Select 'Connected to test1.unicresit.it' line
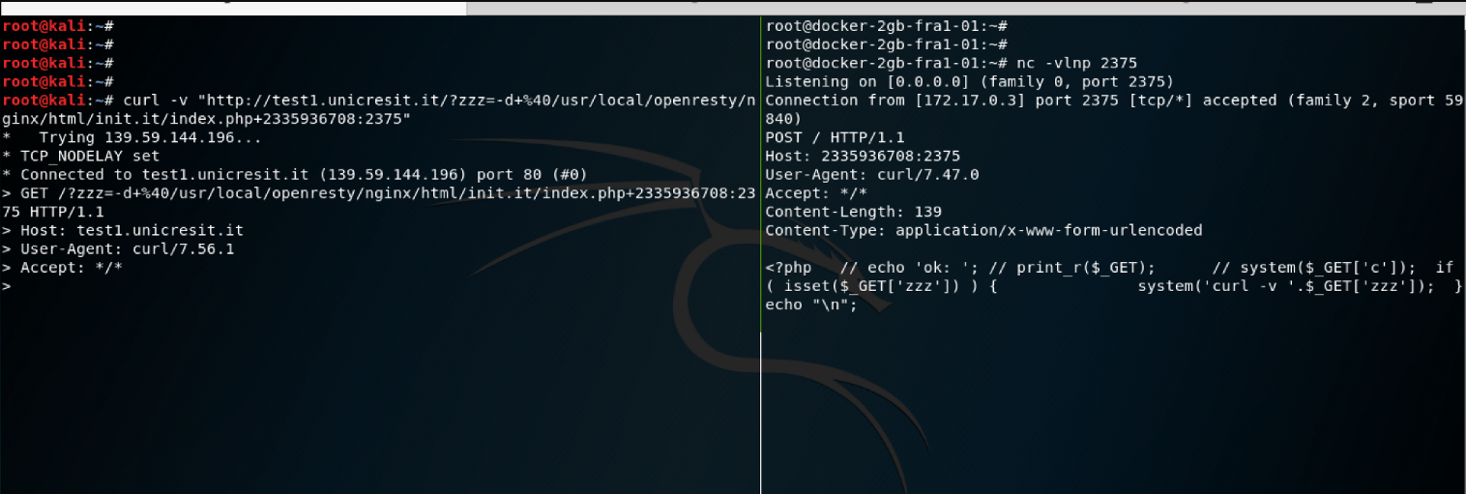The width and height of the screenshot is (1466, 494). point(294,174)
